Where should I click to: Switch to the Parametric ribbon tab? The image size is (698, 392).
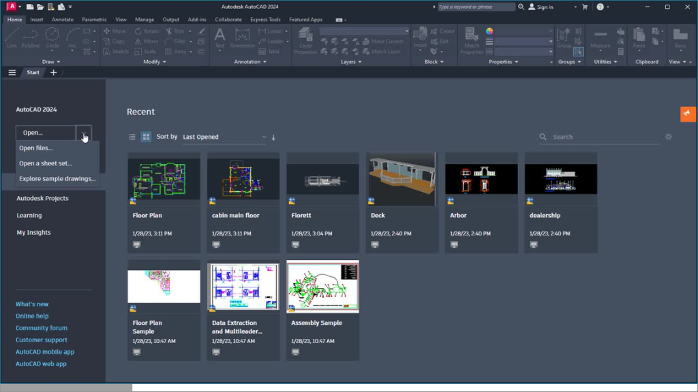click(94, 20)
